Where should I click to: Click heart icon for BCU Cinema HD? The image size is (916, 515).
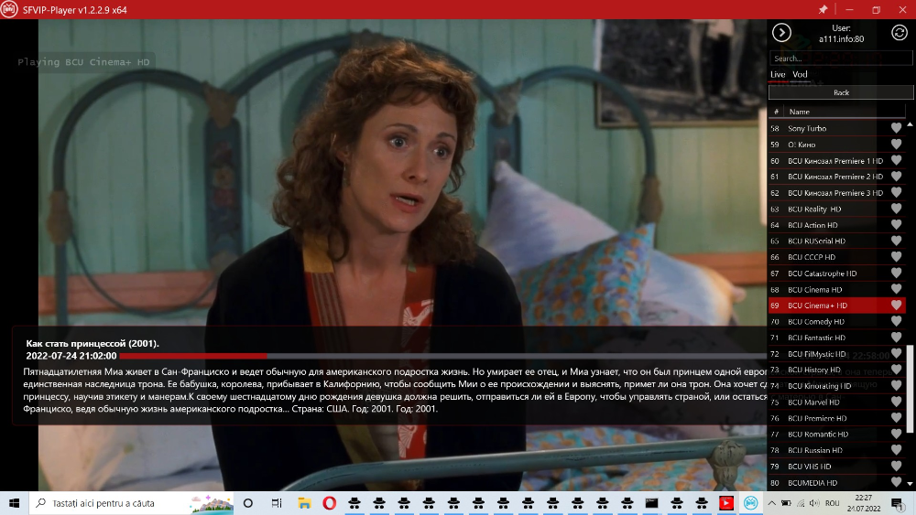[x=896, y=289]
